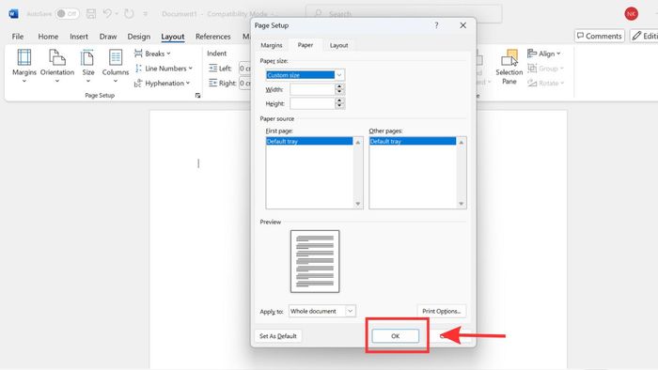Screen dimensions: 658x370
Task: Select Default tray in First page list
Action: click(309, 141)
